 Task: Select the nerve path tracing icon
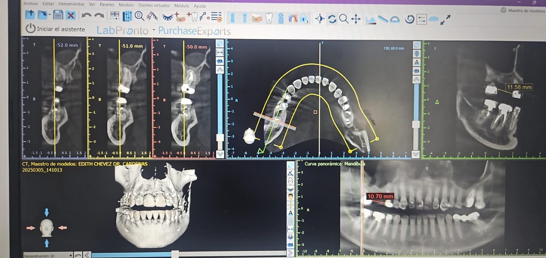152,16
